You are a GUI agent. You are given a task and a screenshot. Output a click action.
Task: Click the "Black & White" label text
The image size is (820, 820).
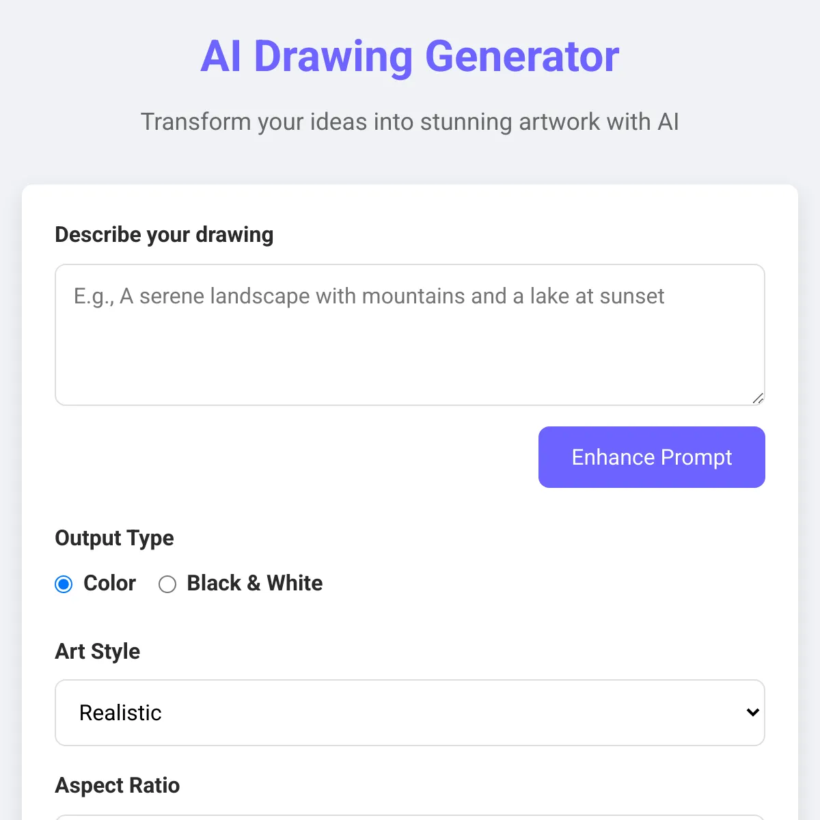(255, 583)
